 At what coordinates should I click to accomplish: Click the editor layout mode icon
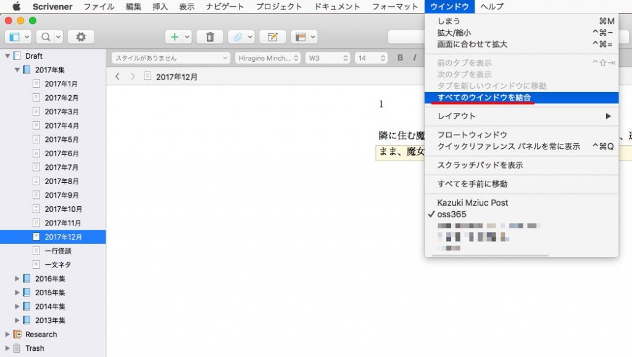(301, 36)
